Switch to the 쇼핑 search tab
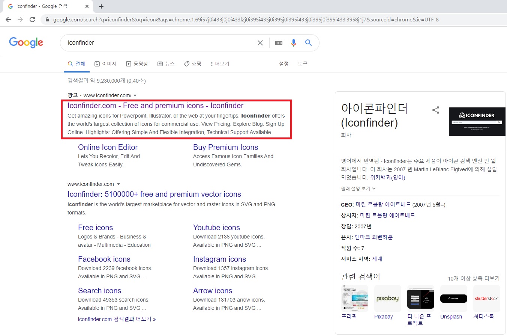This screenshot has height=335, width=507. [x=193, y=64]
